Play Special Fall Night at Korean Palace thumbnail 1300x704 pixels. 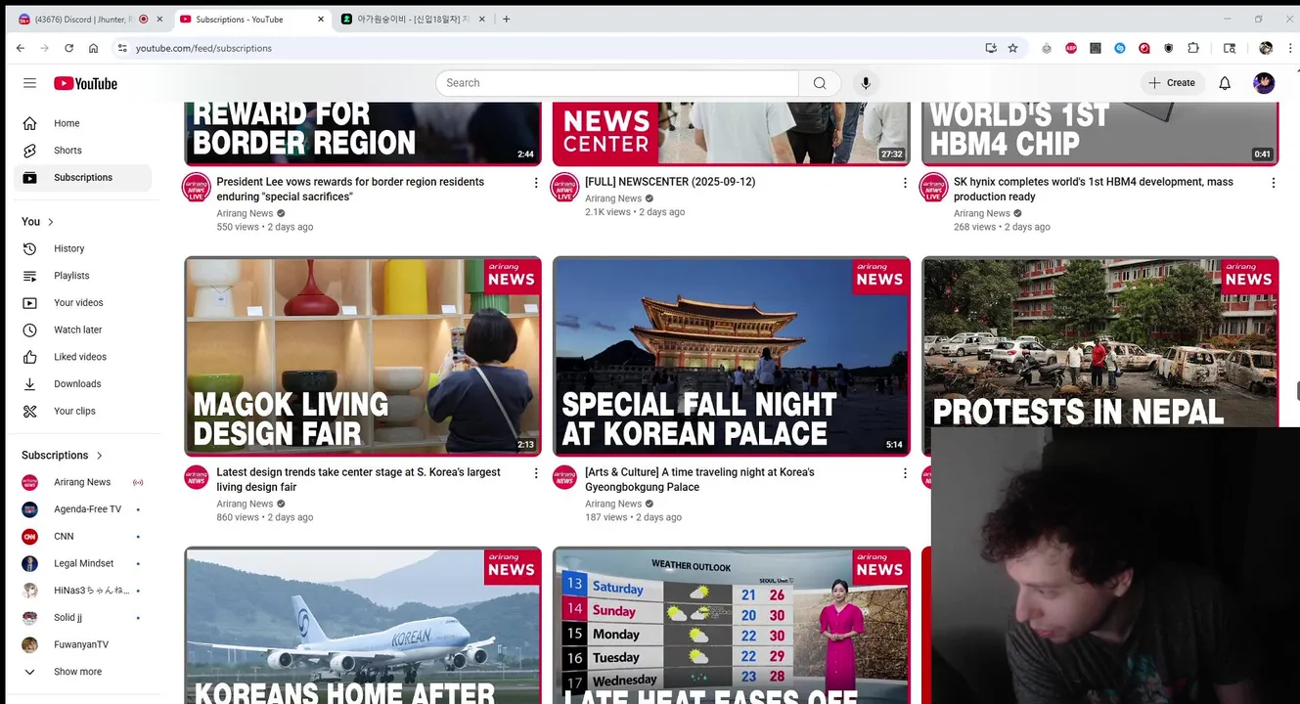pyautogui.click(x=732, y=357)
